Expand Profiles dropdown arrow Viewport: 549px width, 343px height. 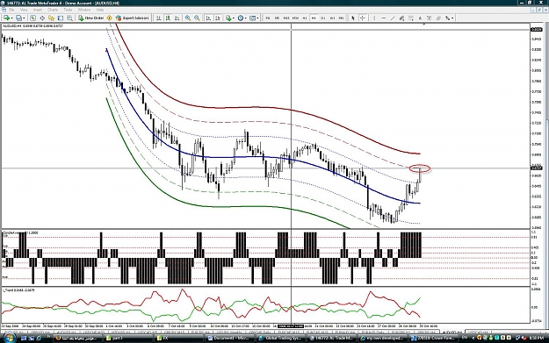24,18
